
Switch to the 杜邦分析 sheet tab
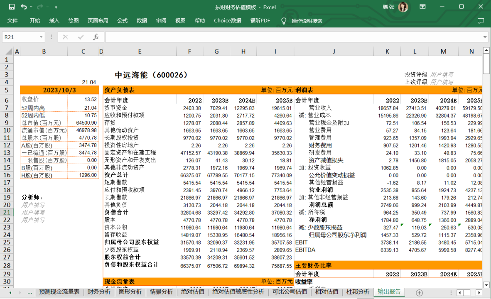tap(358, 292)
